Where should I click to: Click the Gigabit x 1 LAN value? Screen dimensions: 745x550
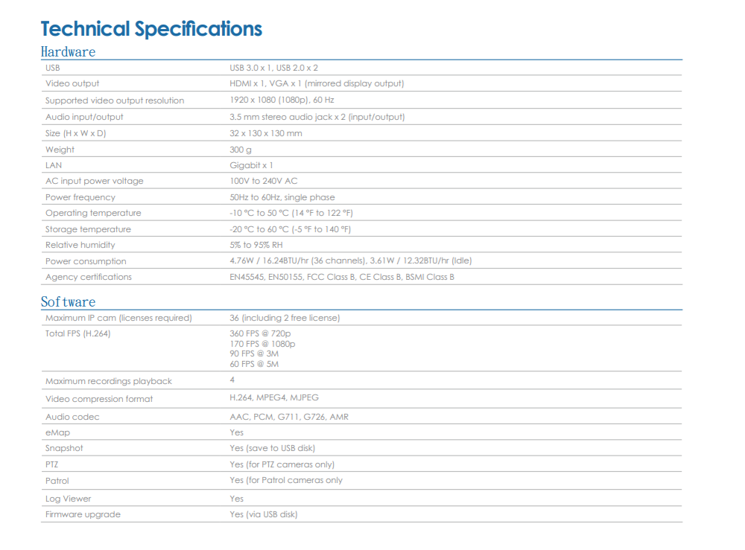click(251, 165)
